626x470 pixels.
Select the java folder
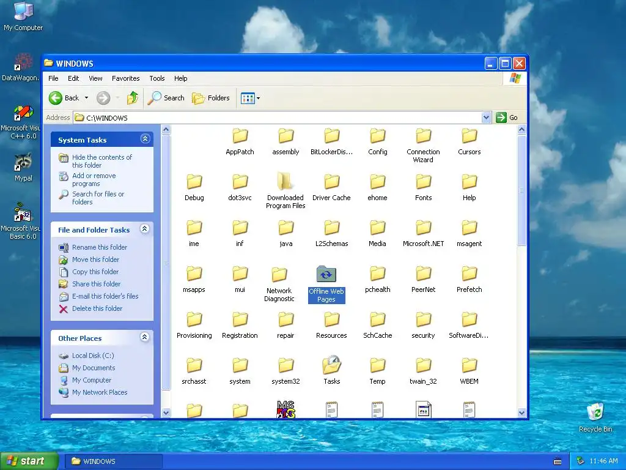click(x=285, y=233)
